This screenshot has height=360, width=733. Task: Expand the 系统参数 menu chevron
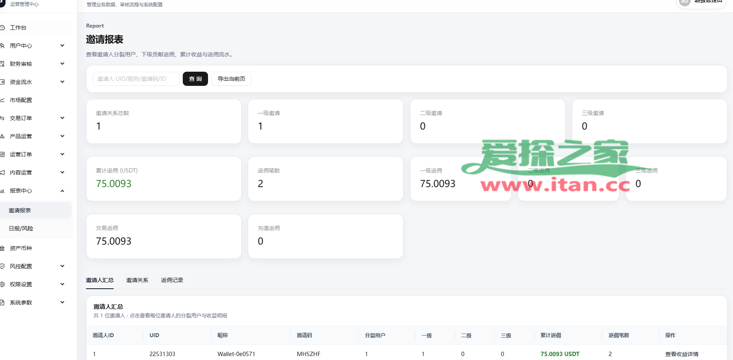(62, 302)
